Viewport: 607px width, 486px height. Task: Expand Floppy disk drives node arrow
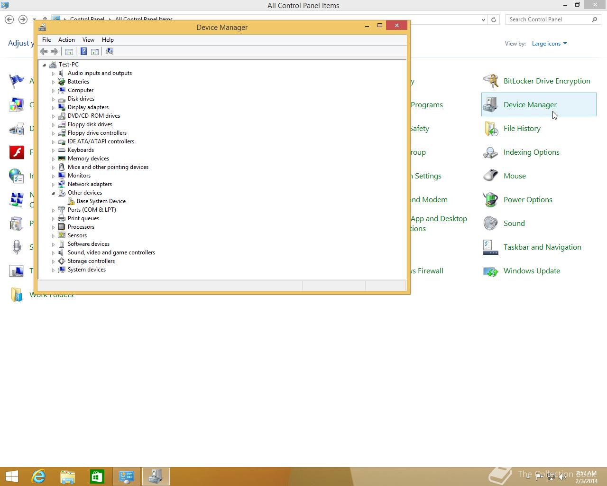[x=54, y=125]
